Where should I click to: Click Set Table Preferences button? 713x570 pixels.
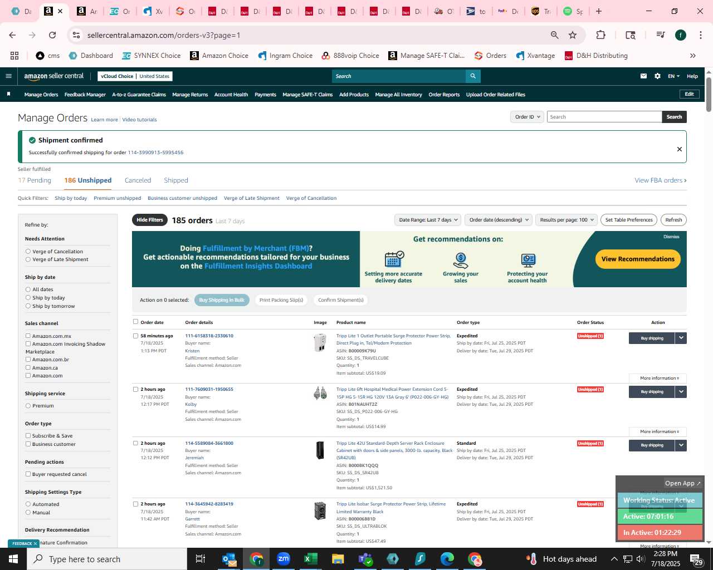629,220
